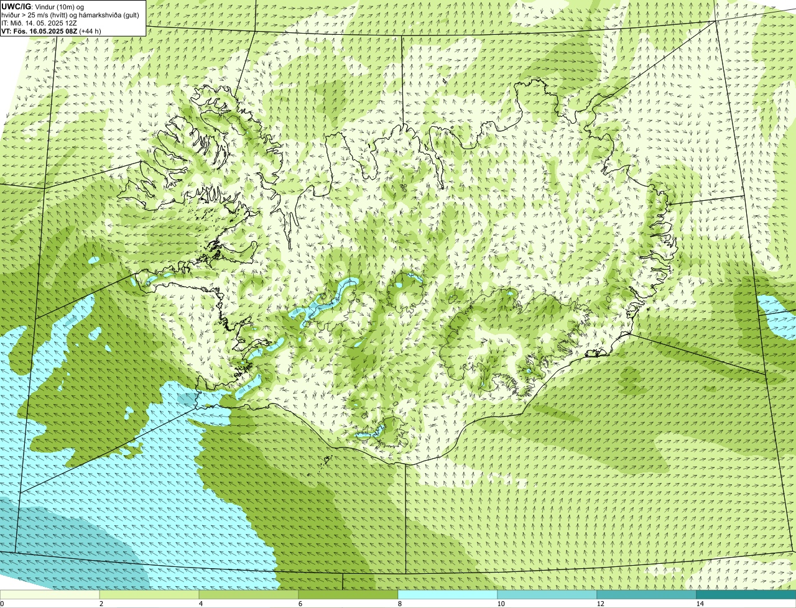The image size is (796, 608).
Task: Click the dark teal legend swatch above 14
Action: click(x=746, y=595)
